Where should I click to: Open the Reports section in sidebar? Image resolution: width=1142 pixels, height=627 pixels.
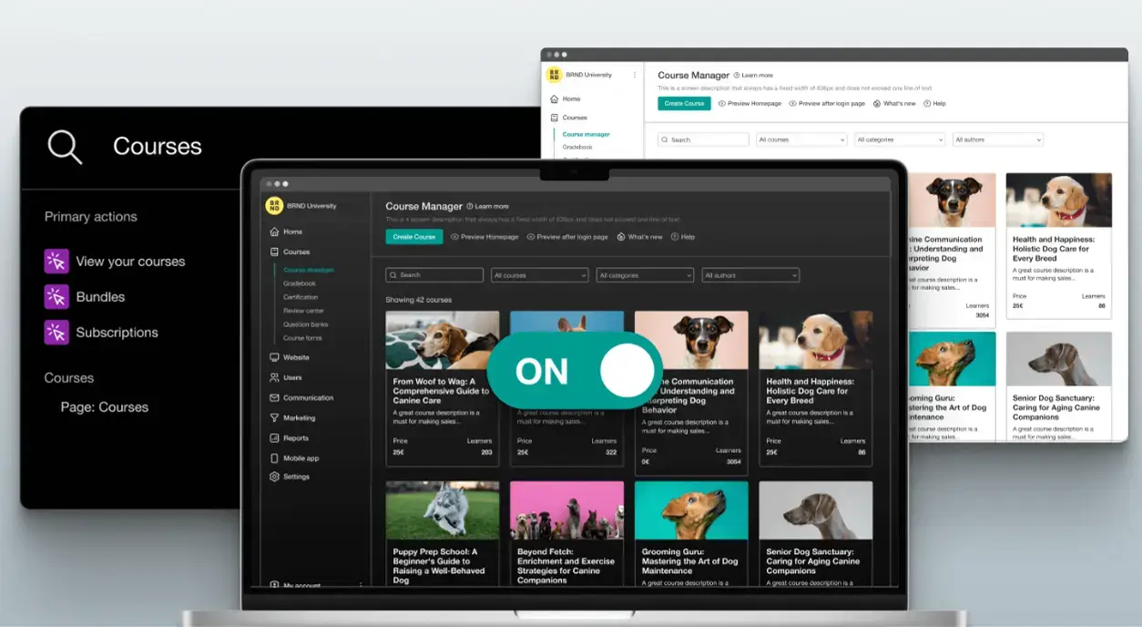coord(294,437)
